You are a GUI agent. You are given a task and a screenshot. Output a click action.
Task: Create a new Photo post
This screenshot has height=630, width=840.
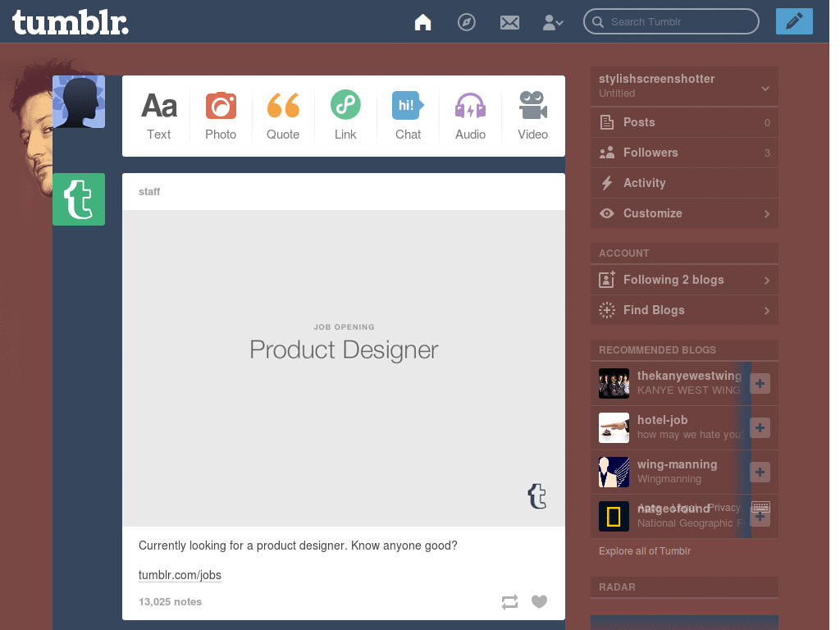pyautogui.click(x=221, y=116)
